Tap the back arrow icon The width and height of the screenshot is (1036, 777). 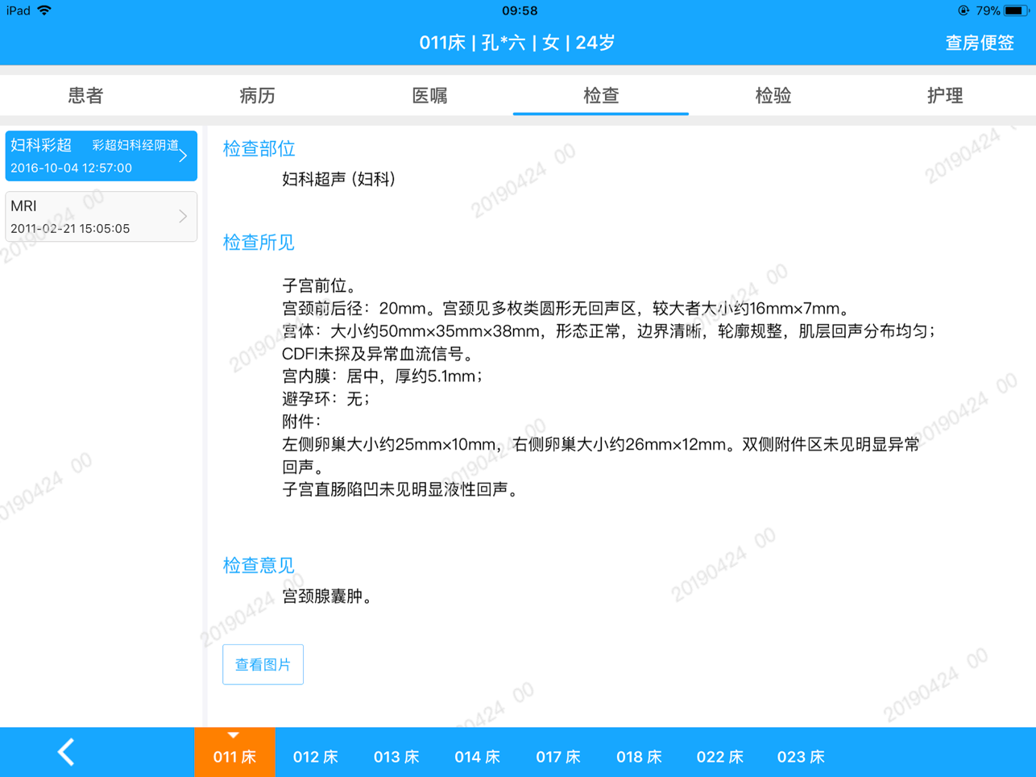(x=66, y=752)
